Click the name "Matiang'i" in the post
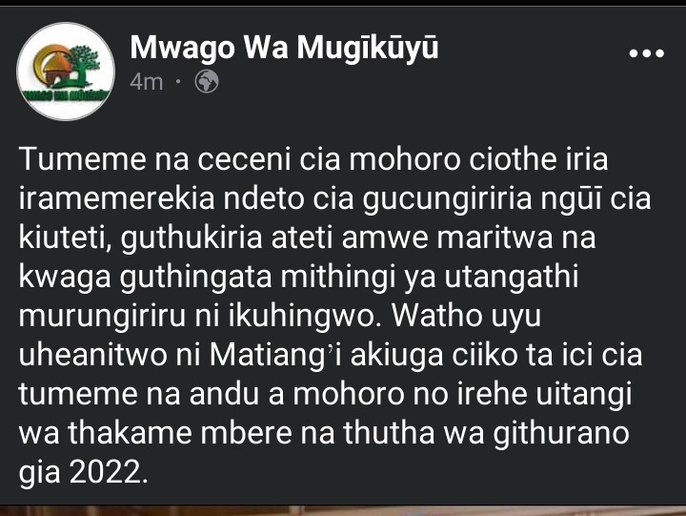This screenshot has width=686, height=516. [275, 356]
